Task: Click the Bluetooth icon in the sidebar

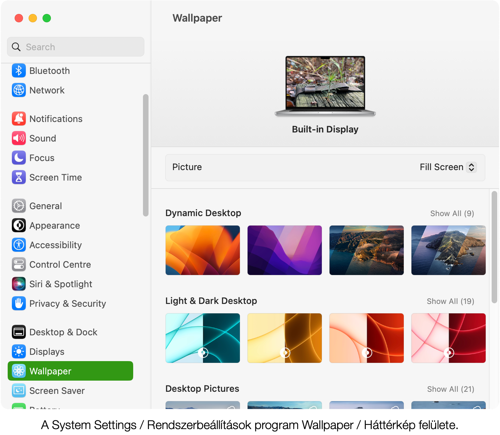Action: [x=19, y=70]
